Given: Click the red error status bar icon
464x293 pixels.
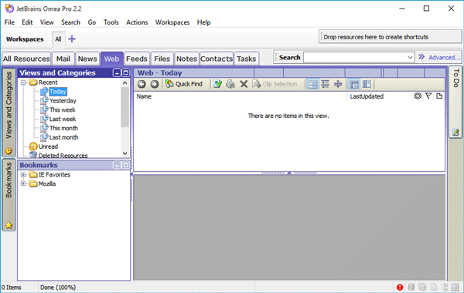Looking at the screenshot, I should pos(400,287).
